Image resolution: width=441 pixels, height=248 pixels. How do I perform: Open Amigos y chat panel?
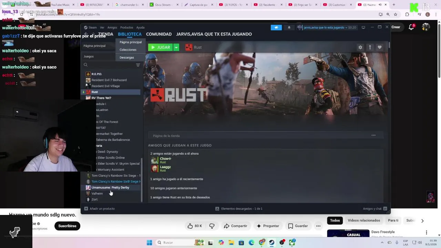click(375, 209)
